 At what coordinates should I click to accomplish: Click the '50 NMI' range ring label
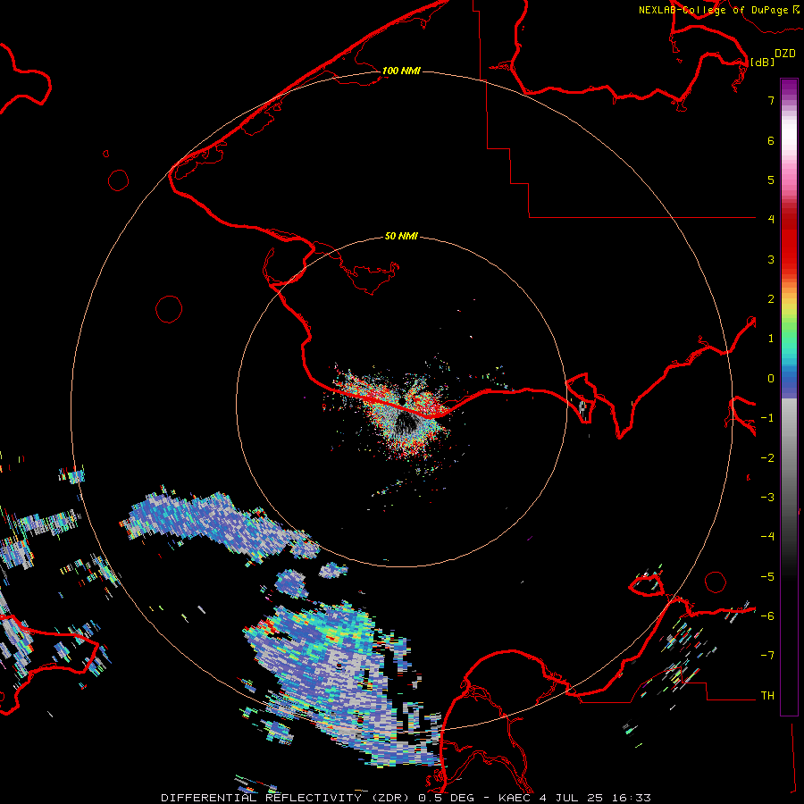coord(401,236)
